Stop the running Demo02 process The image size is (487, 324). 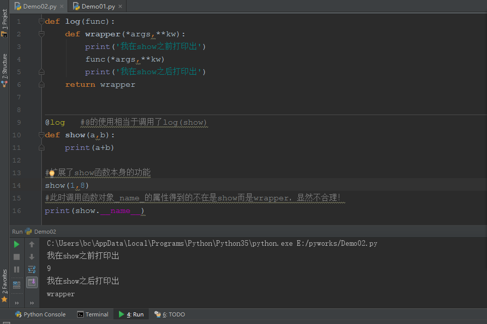click(16, 256)
